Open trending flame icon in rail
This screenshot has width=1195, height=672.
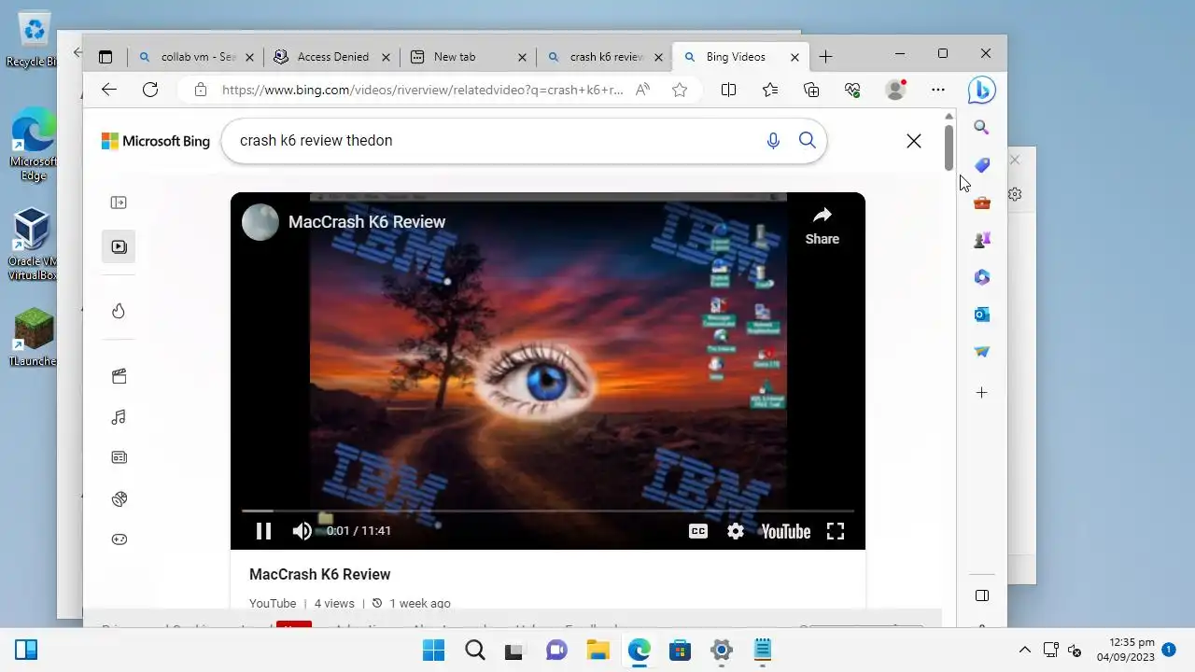pos(119,311)
